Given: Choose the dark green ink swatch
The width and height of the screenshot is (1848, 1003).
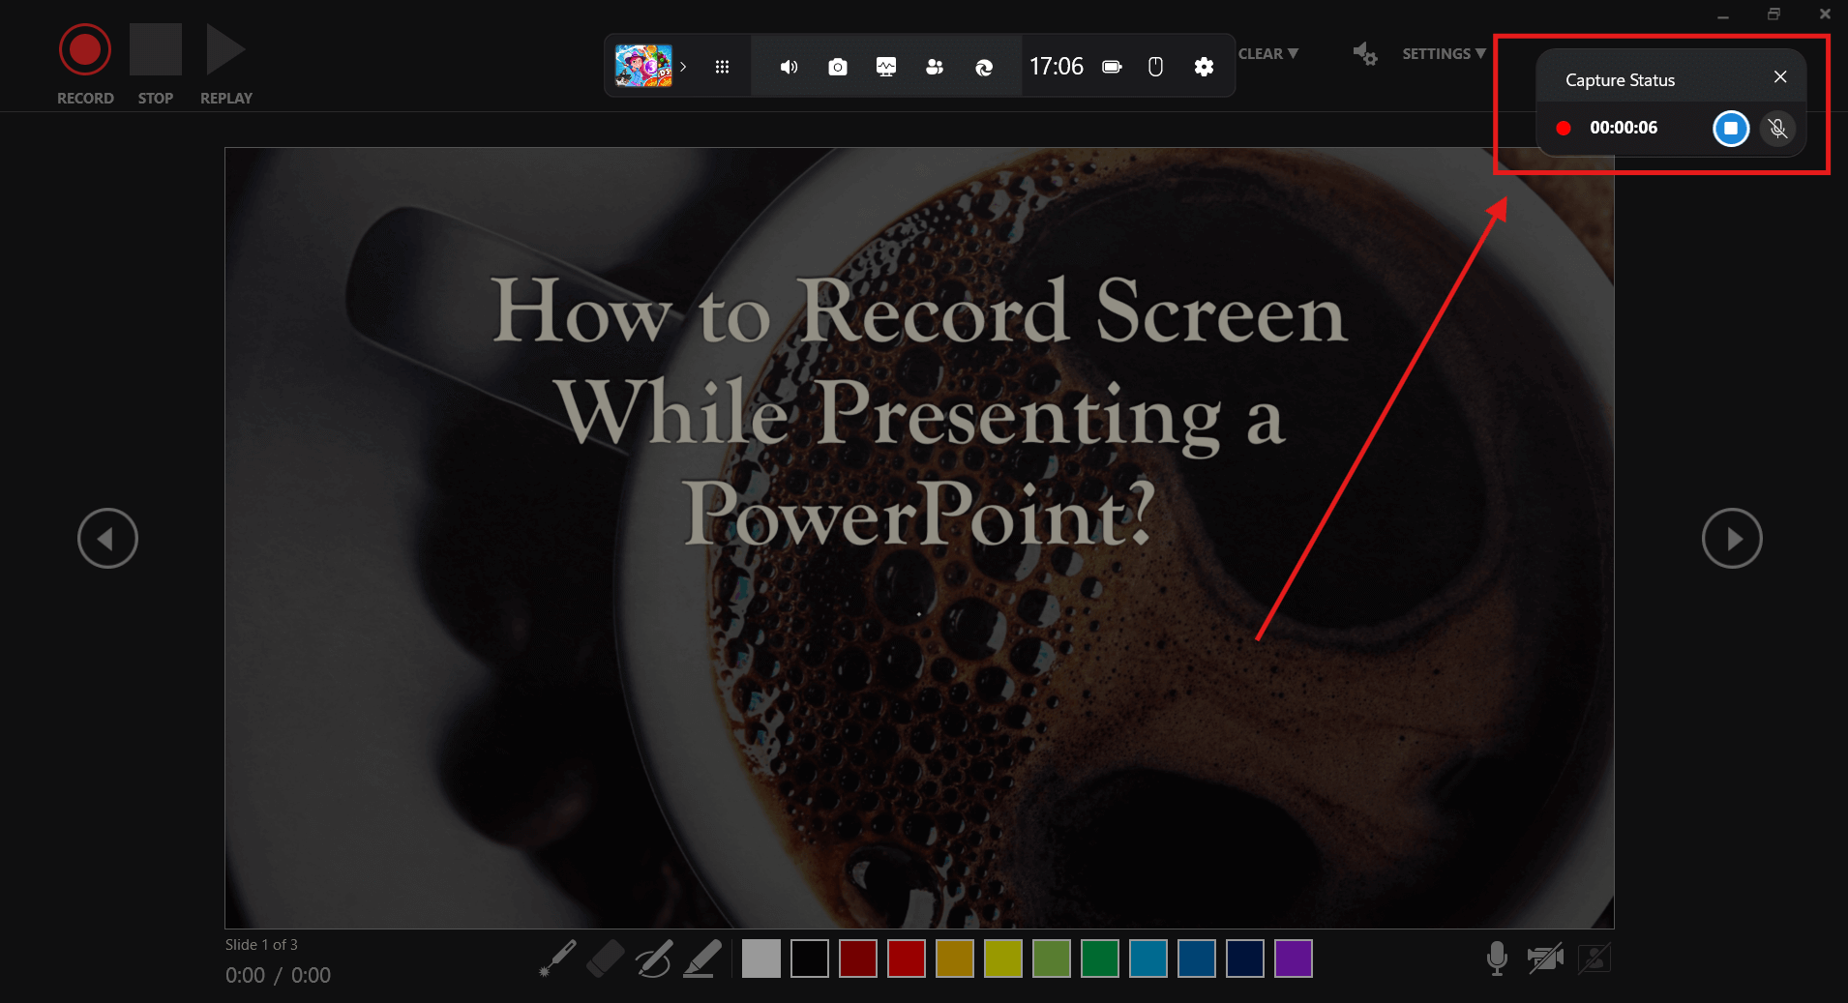Looking at the screenshot, I should [x=1100, y=959].
